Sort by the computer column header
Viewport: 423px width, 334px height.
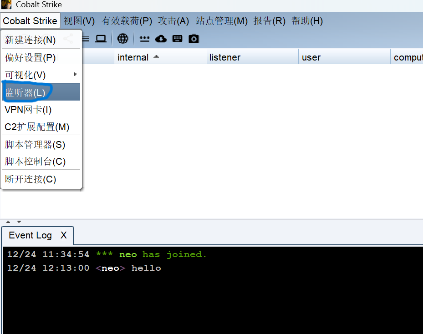click(x=407, y=57)
